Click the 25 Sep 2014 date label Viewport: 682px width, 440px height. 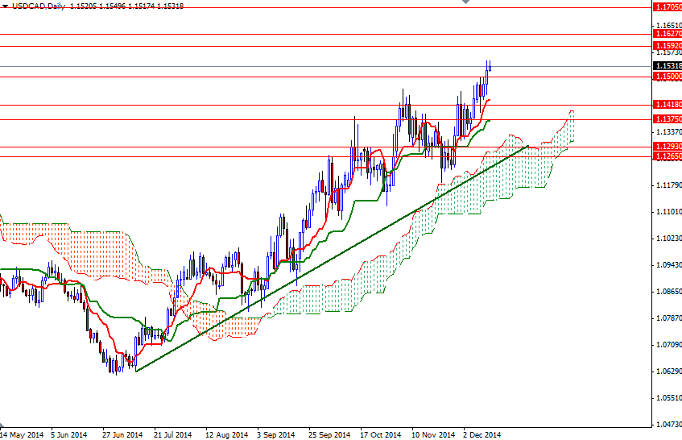point(329,435)
